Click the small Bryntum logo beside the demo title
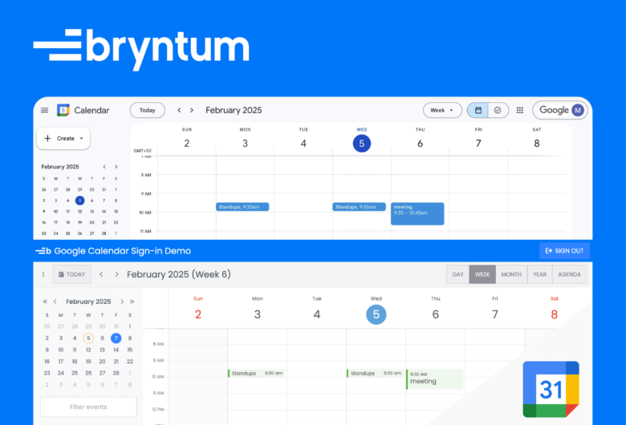The width and height of the screenshot is (626, 425). click(x=43, y=251)
